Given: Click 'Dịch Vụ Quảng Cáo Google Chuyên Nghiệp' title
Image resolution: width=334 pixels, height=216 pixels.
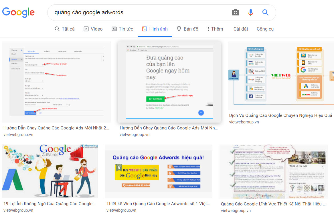Looking at the screenshot, I should pos(280,115).
